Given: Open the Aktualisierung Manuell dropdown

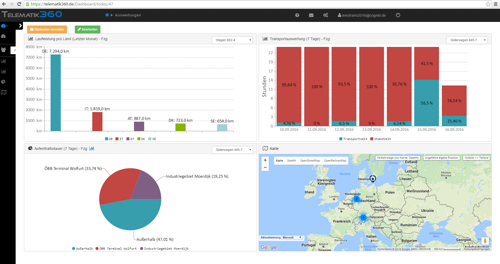Looking at the screenshot, I should point(292,237).
